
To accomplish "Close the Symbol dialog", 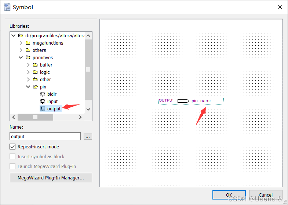I will point(280,7).
